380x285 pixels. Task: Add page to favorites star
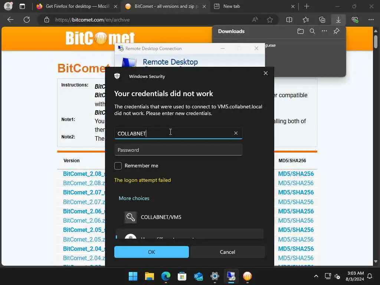point(270,20)
